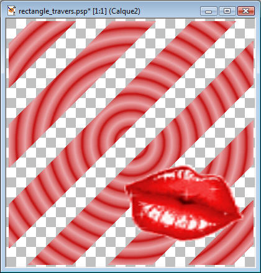Click the transparent checkerboard in the bottom-left corner
Screen dimensions: 261x273
(17, 256)
